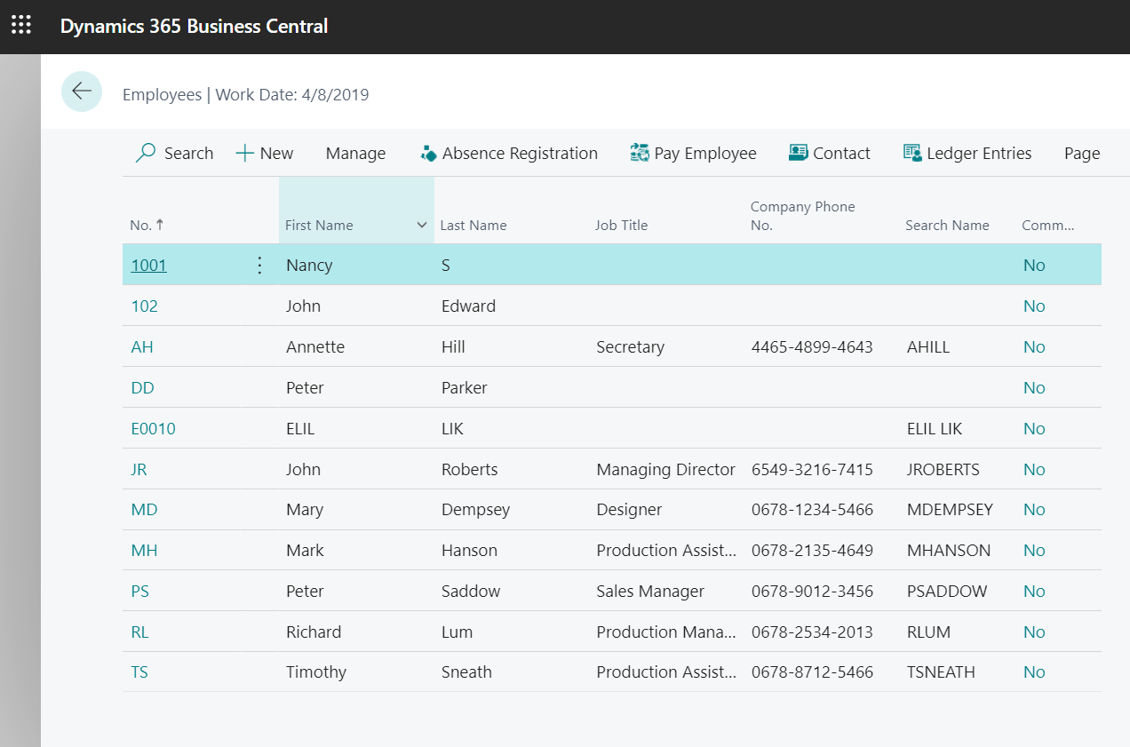Image resolution: width=1130 pixels, height=747 pixels.
Task: Open employee MH link
Action: click(144, 551)
